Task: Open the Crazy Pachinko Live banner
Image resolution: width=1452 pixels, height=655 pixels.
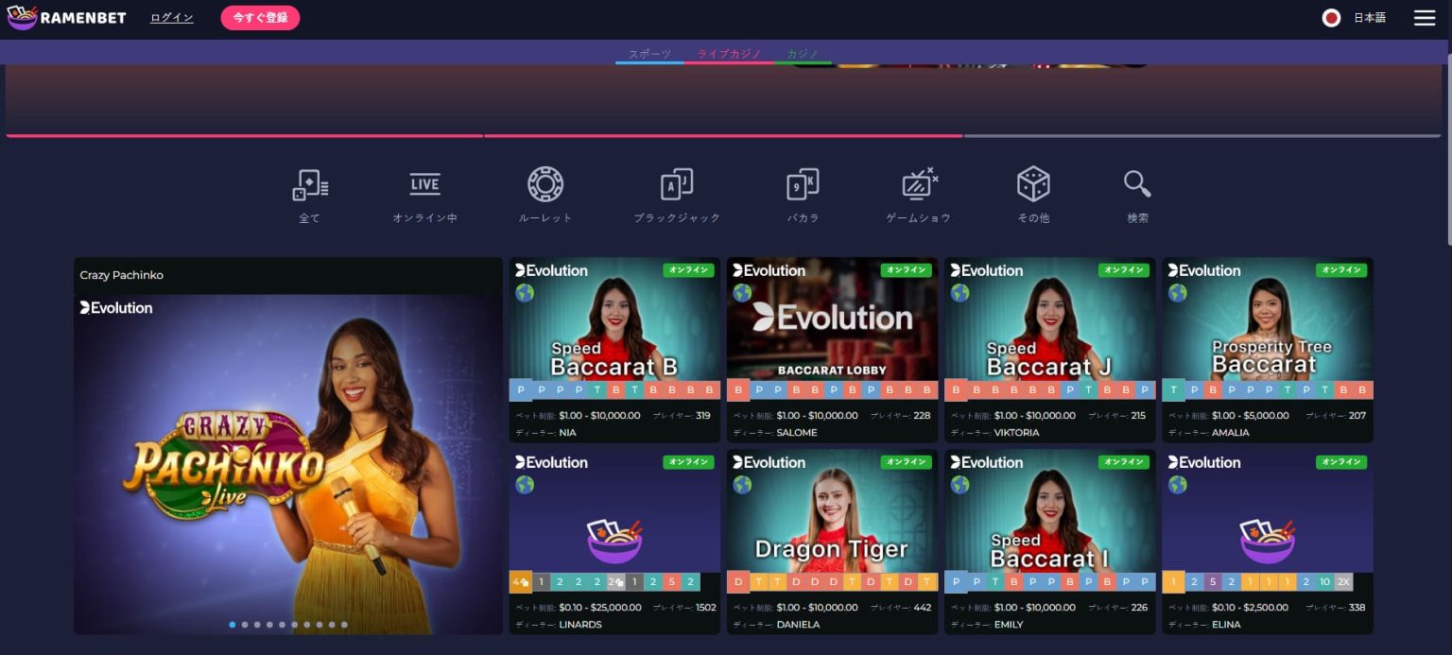Action: click(288, 463)
